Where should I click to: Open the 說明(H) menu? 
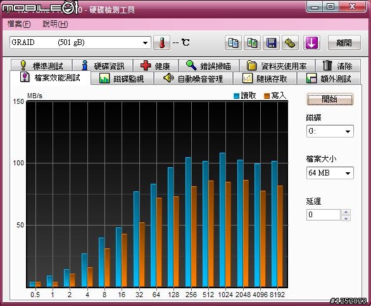pyautogui.click(x=55, y=24)
